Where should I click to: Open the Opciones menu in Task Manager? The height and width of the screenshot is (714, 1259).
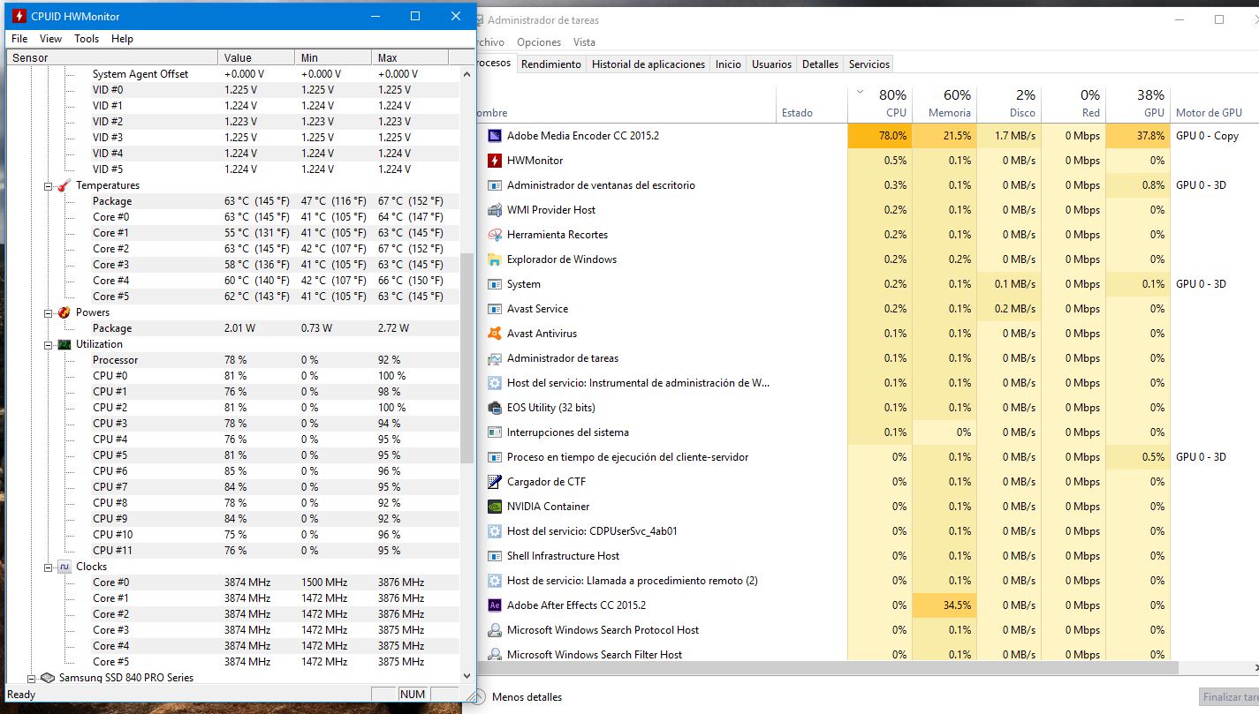coord(539,42)
